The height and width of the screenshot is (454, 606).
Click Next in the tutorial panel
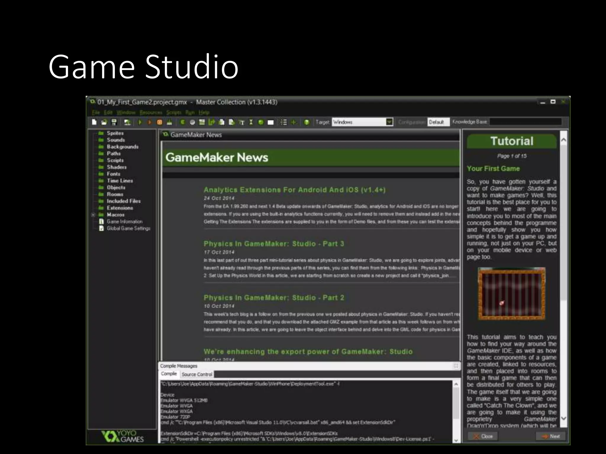(551, 436)
